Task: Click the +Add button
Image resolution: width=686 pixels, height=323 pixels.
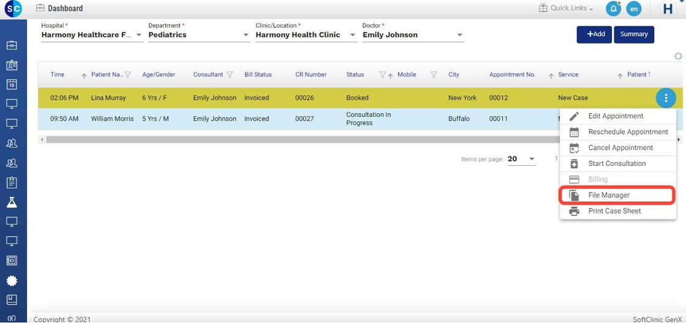Action: [x=594, y=34]
